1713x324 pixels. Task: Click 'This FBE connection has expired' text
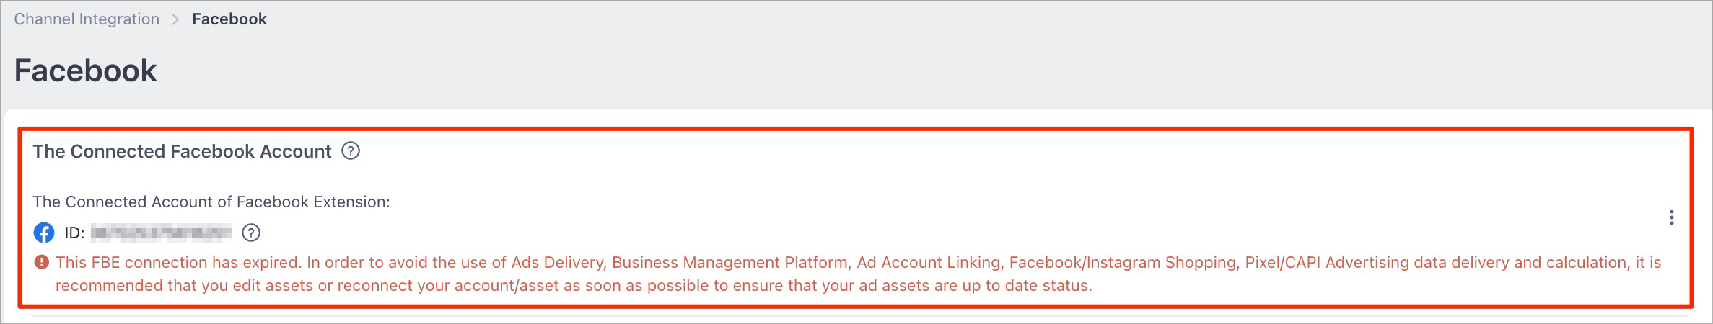178,263
